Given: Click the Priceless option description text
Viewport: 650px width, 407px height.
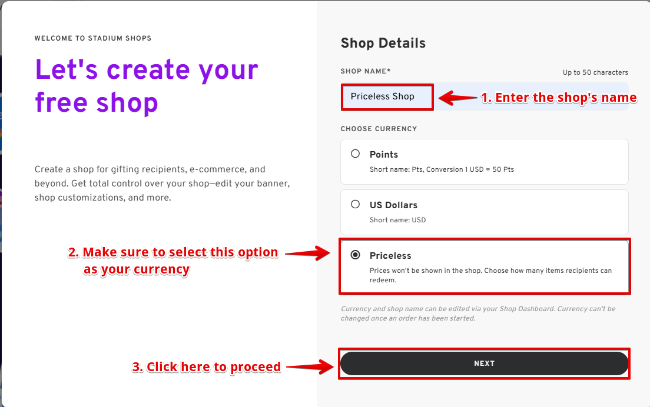Looking at the screenshot, I should (490, 275).
